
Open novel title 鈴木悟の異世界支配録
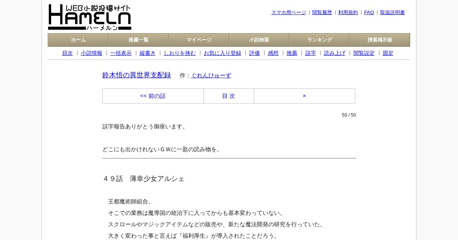[x=137, y=75]
